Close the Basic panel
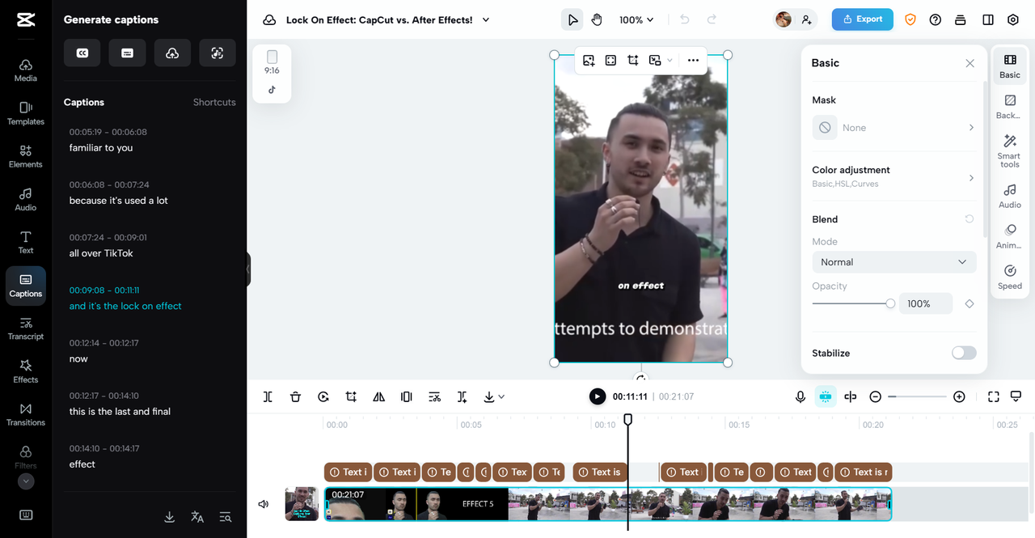The width and height of the screenshot is (1035, 538). pos(970,63)
